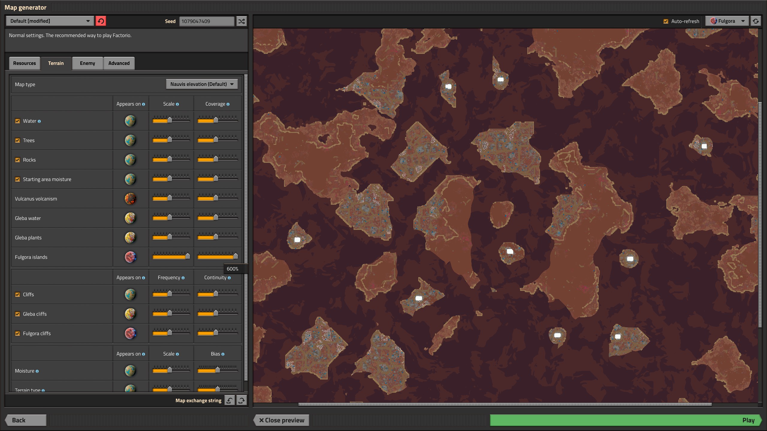Click the Nauvis planet icon in Moisture row
The image size is (767, 431).
point(130,371)
